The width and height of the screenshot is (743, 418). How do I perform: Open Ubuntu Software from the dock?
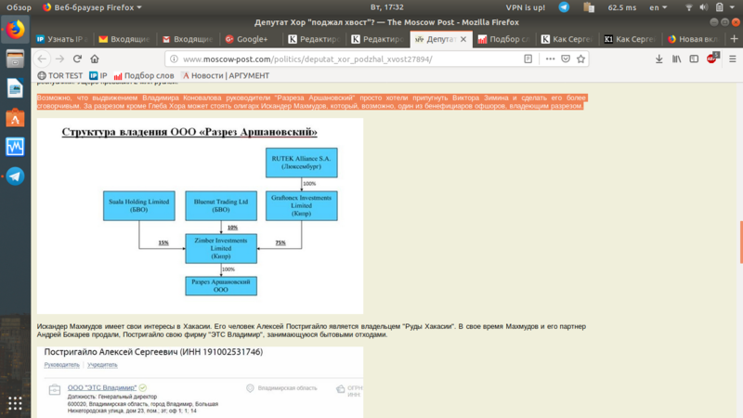15,118
